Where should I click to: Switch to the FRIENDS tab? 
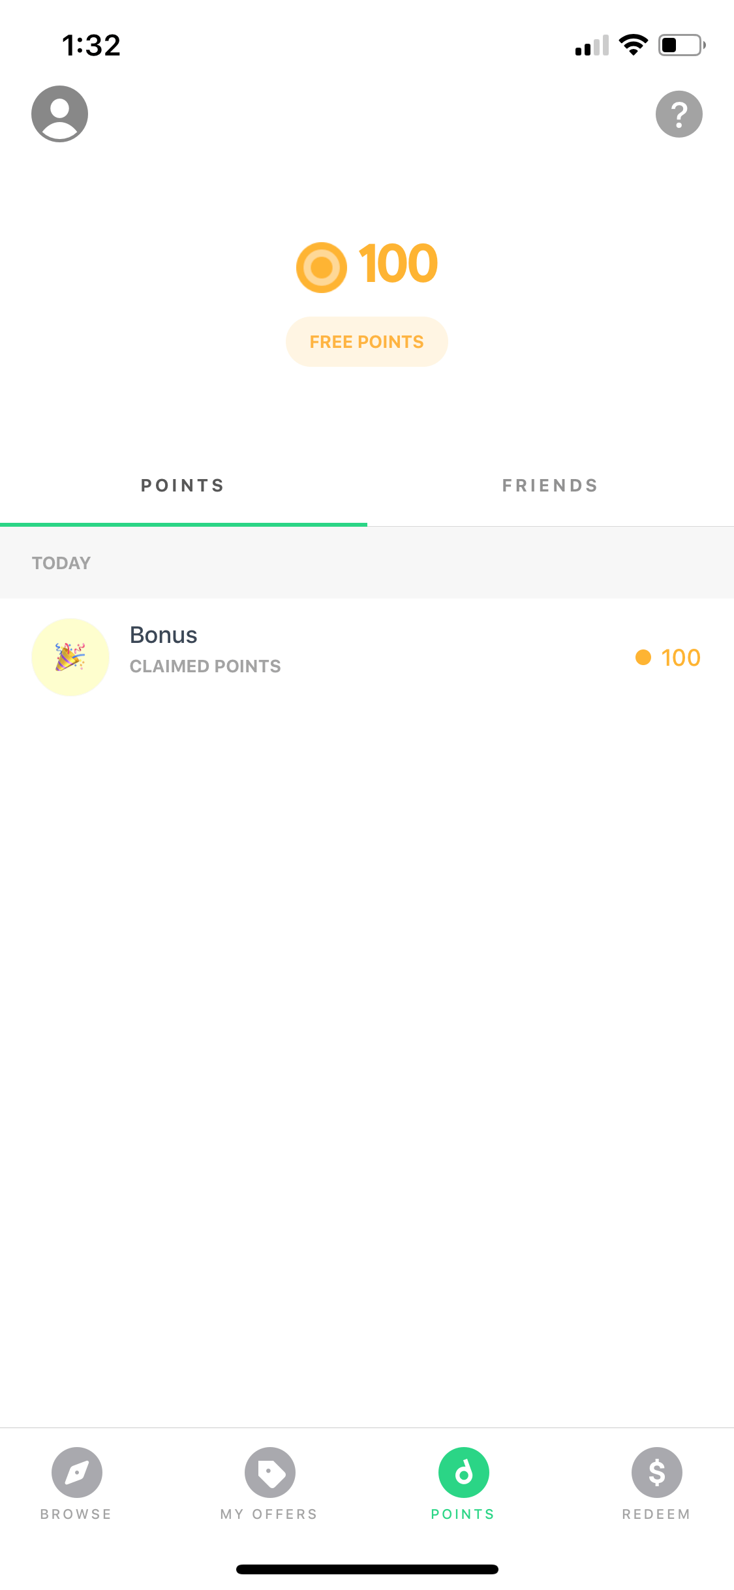551,486
